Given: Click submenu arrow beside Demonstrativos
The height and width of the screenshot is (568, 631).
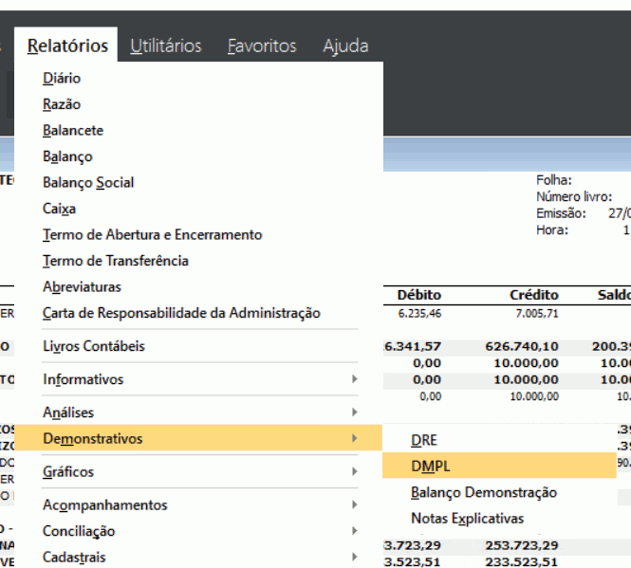Looking at the screenshot, I should (x=355, y=438).
